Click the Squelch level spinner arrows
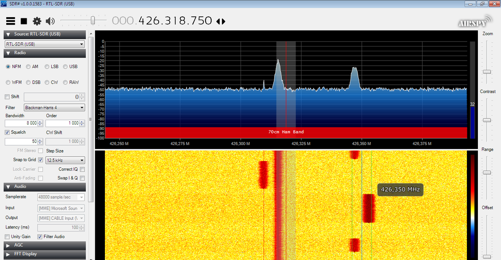 coord(40,142)
